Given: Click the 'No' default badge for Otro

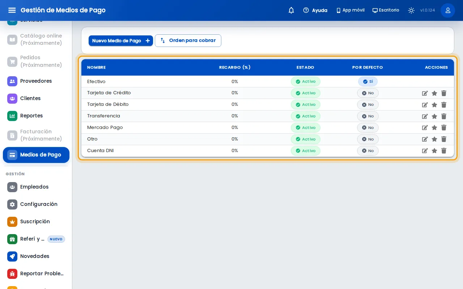Looking at the screenshot, I should 368,139.
